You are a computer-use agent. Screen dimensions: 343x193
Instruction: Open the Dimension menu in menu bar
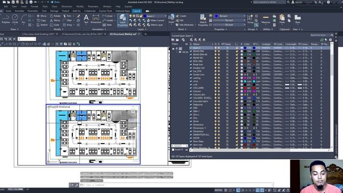click(66, 6)
